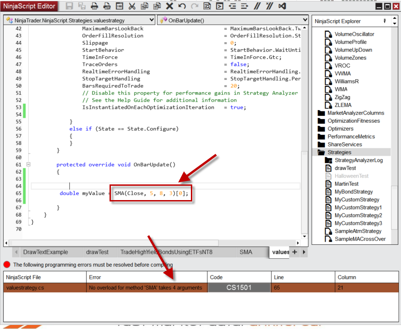Expand the ShareServices folder
Screen dimensions: 401x329
pos(340,145)
